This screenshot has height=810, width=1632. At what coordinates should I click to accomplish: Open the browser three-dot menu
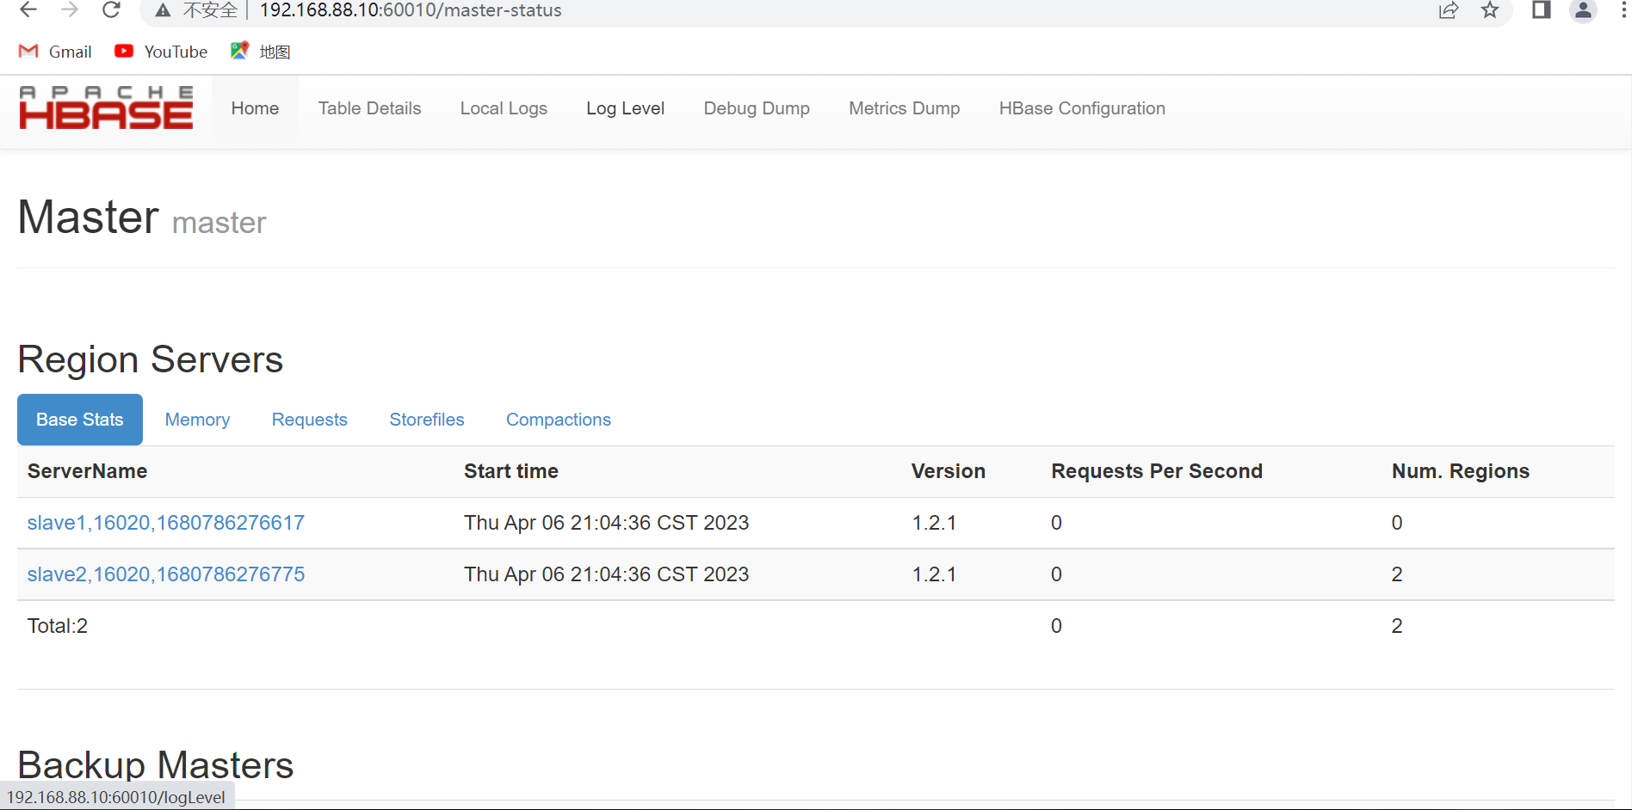point(1623,10)
